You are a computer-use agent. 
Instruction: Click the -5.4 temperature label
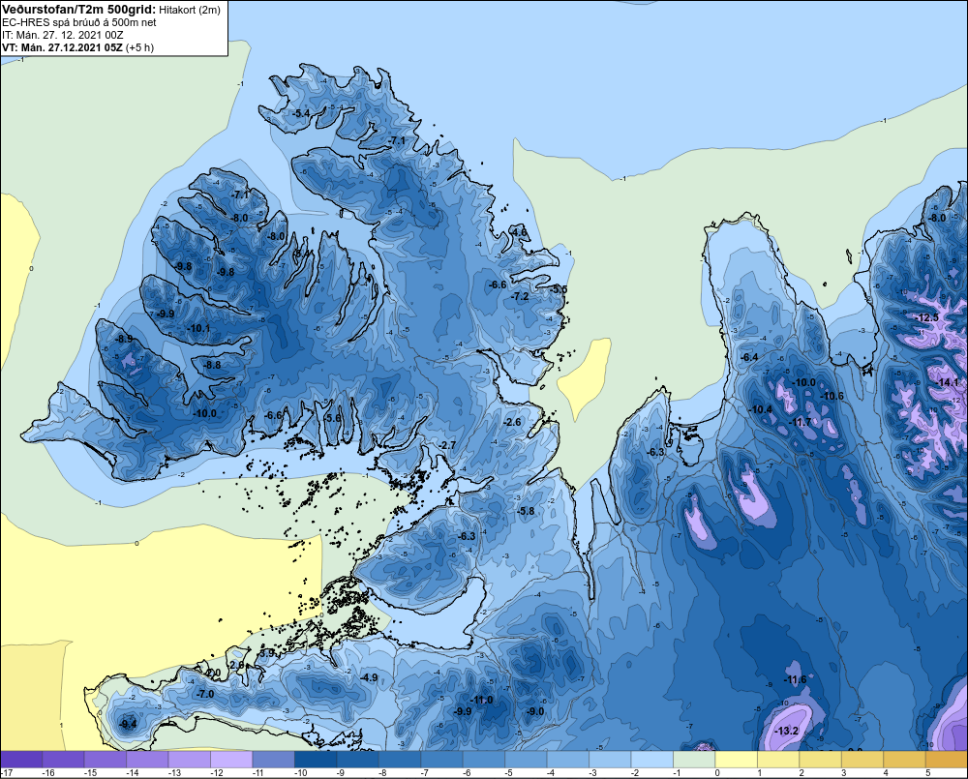pos(301,113)
